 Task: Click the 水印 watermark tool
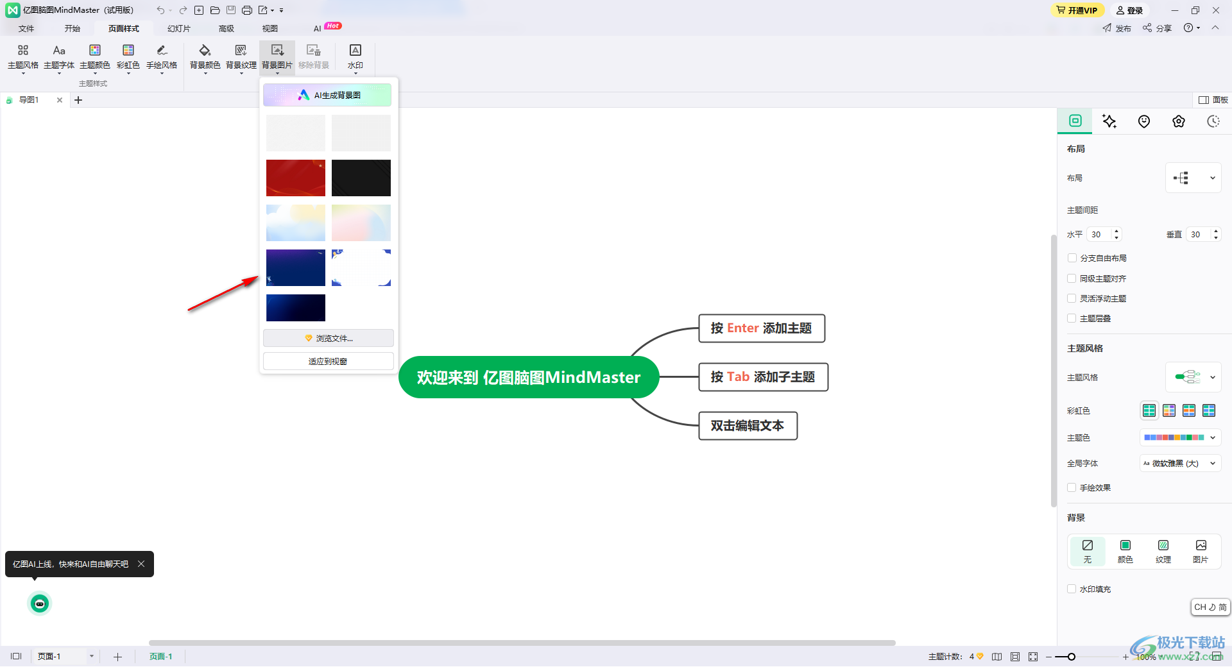(355, 58)
